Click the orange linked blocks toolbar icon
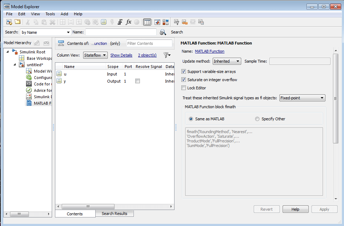 pyautogui.click(x=185, y=22)
